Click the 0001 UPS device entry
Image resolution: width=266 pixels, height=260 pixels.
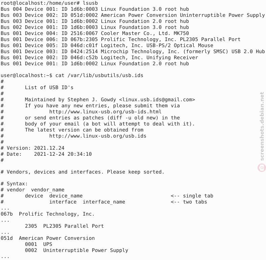click(x=38, y=244)
